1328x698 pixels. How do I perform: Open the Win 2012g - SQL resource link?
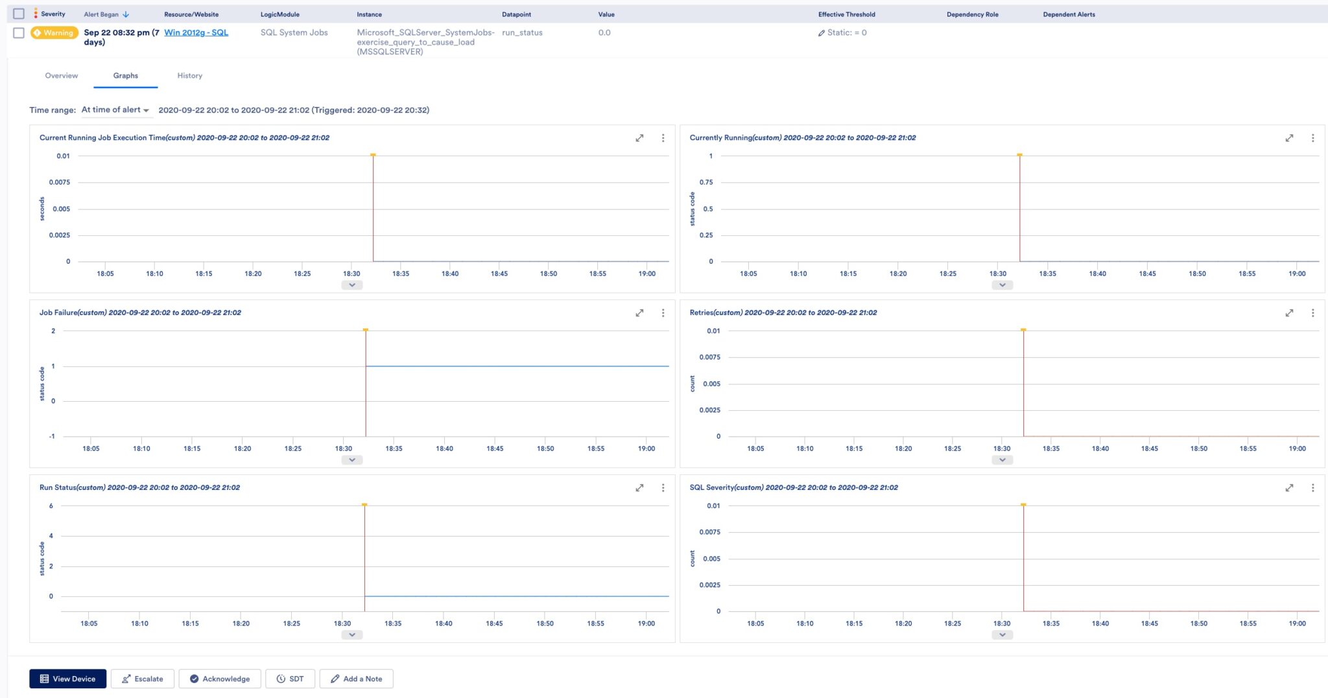pos(196,32)
